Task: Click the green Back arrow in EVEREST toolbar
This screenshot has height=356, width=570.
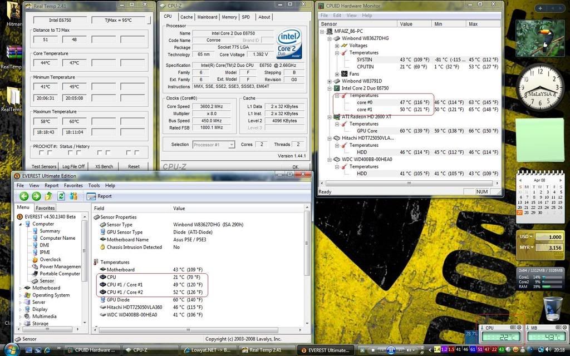Action: point(24,196)
